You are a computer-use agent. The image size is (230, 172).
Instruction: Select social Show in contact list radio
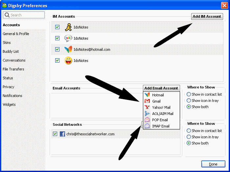(x=189, y=130)
